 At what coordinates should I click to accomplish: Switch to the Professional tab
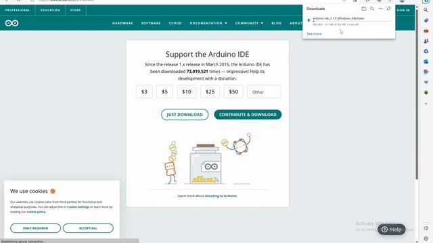tap(18, 10)
